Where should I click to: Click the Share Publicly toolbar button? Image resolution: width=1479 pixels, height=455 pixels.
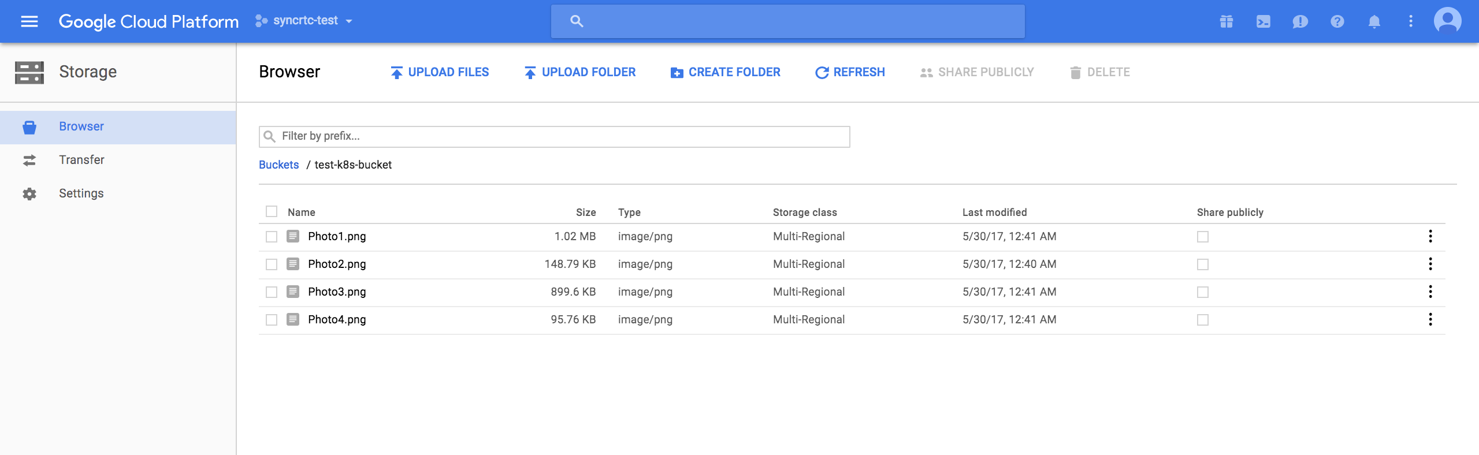977,72
